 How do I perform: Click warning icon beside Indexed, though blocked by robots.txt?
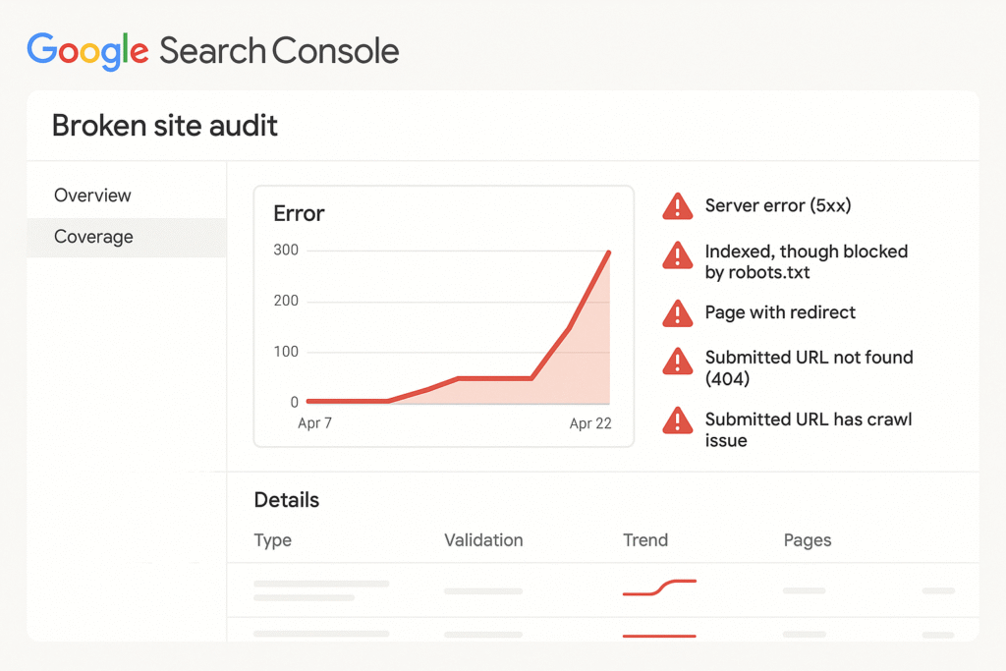point(678,255)
